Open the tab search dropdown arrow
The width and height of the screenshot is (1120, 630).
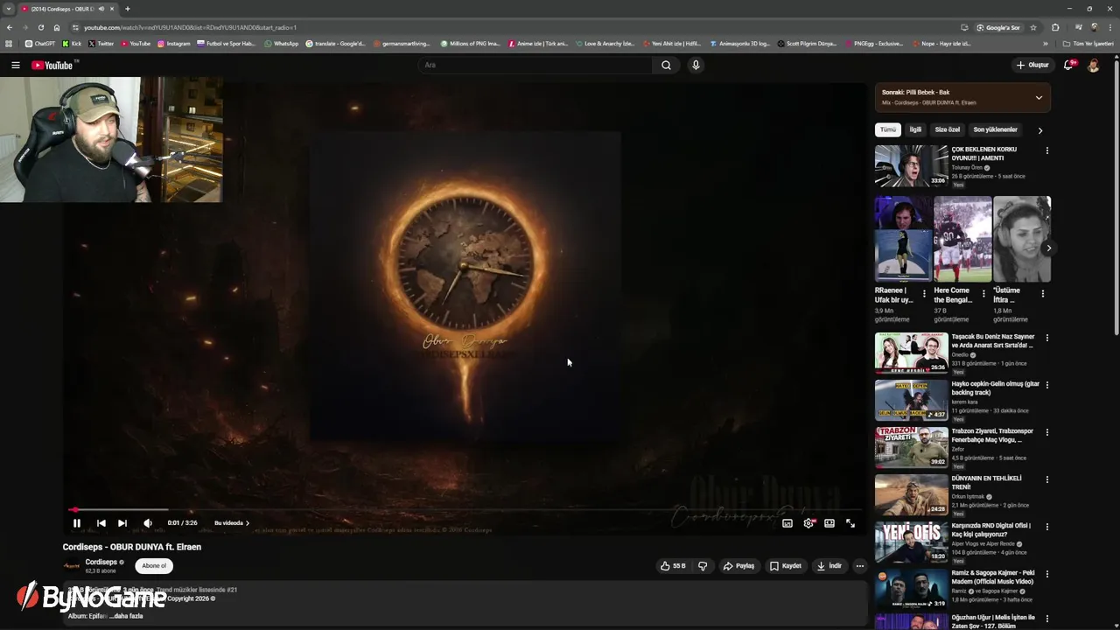(x=8, y=9)
